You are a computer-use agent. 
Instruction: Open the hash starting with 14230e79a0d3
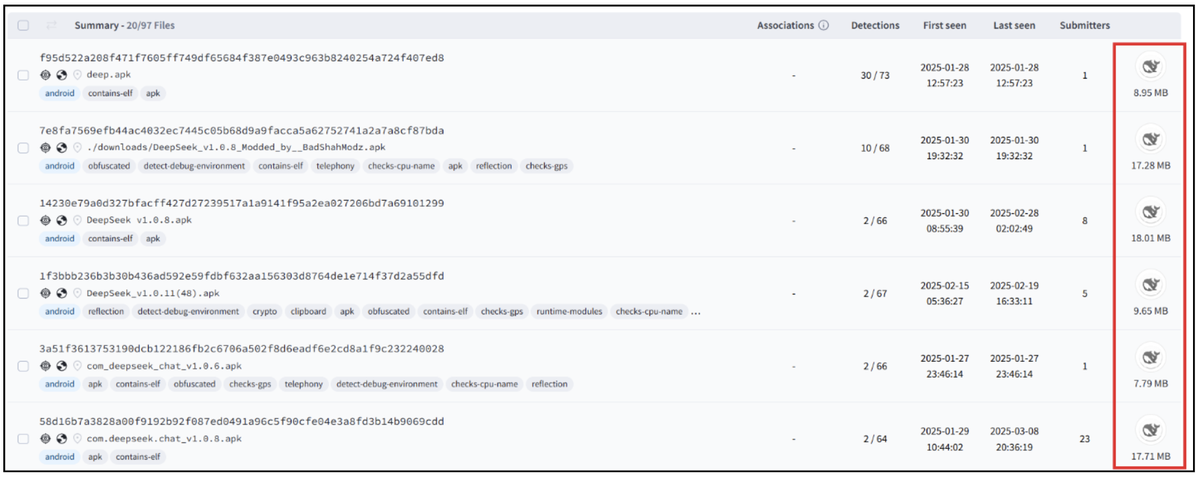[241, 203]
